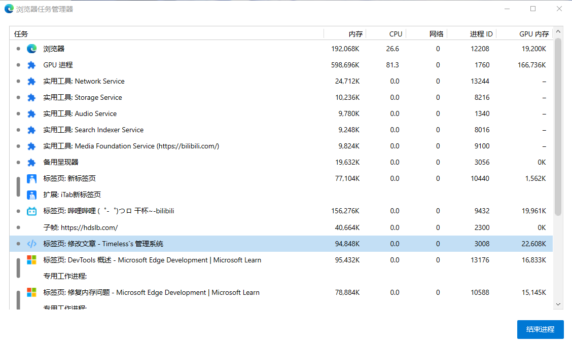Click the Edge logo in the title bar
Image resolution: width=572 pixels, height=347 pixels.
coord(9,9)
